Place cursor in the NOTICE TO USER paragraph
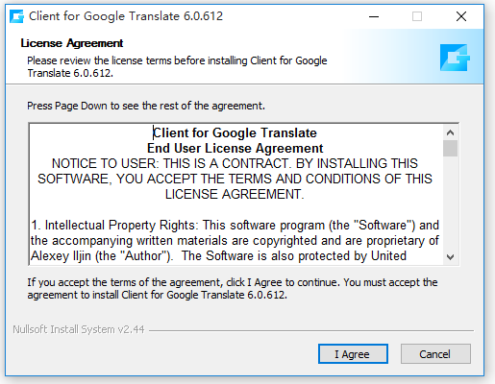This screenshot has width=495, height=384. pos(235,179)
